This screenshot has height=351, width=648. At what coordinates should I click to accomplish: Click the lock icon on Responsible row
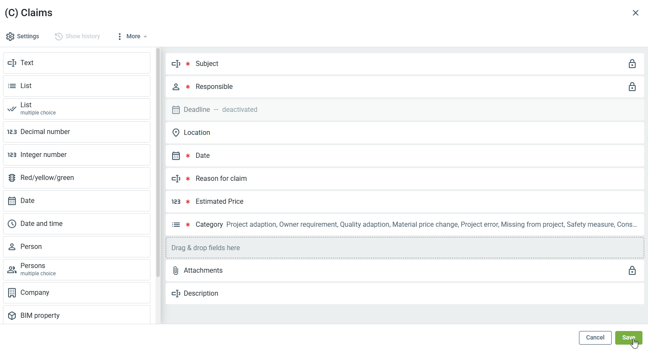click(x=632, y=87)
